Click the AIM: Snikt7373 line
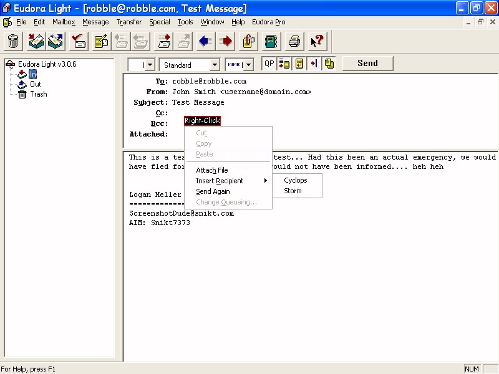Image resolution: width=499 pixels, height=374 pixels. [160, 223]
